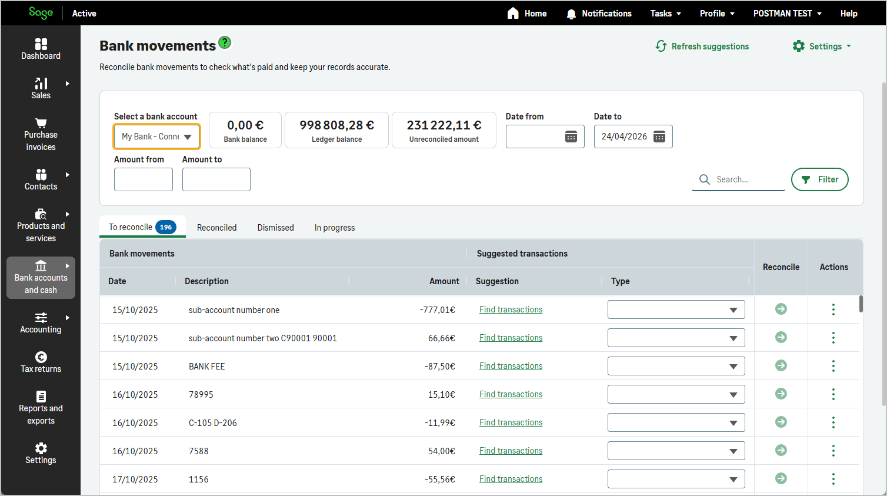Open Help in the top bar
Image resolution: width=887 pixels, height=496 pixels.
pyautogui.click(x=849, y=14)
